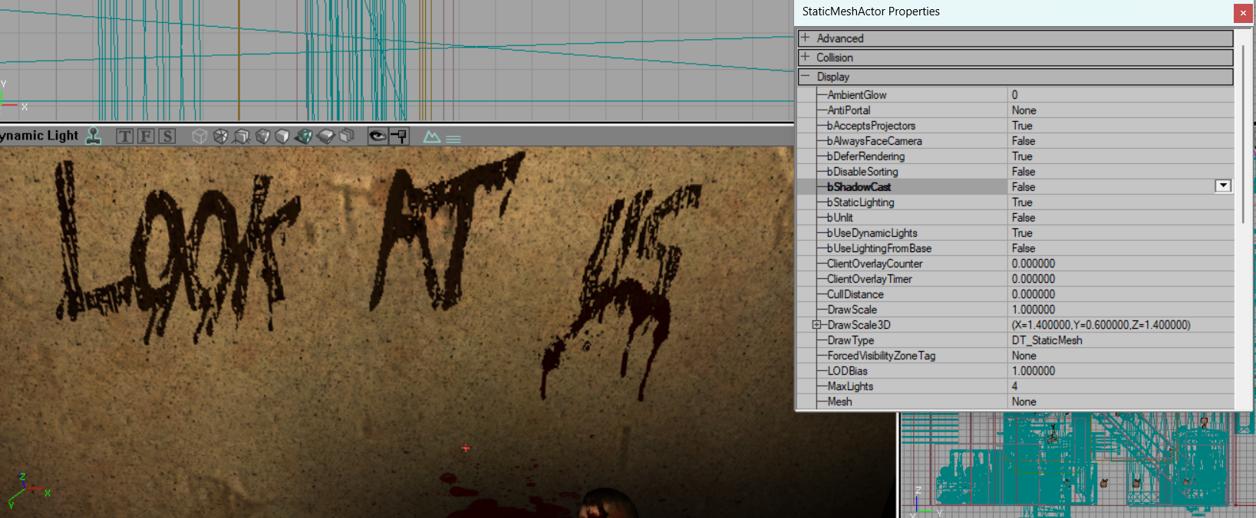
Task: Select the ForcedVisibilityZoneTag property
Action: point(882,356)
